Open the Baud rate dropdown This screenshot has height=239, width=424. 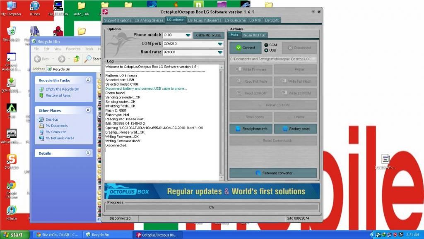pyautogui.click(x=220, y=52)
